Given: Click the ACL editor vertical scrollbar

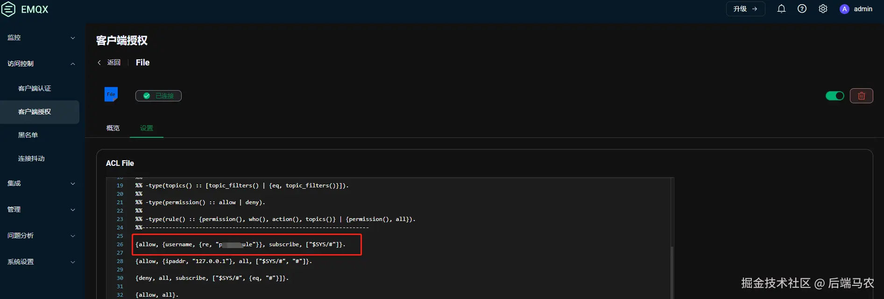Looking at the screenshot, I should [672, 271].
